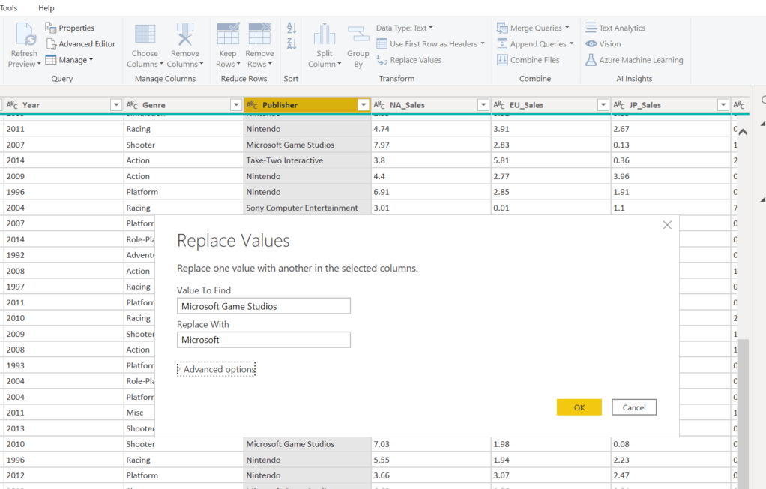Click Append Queries
This screenshot has width=766, height=489.
coord(535,44)
